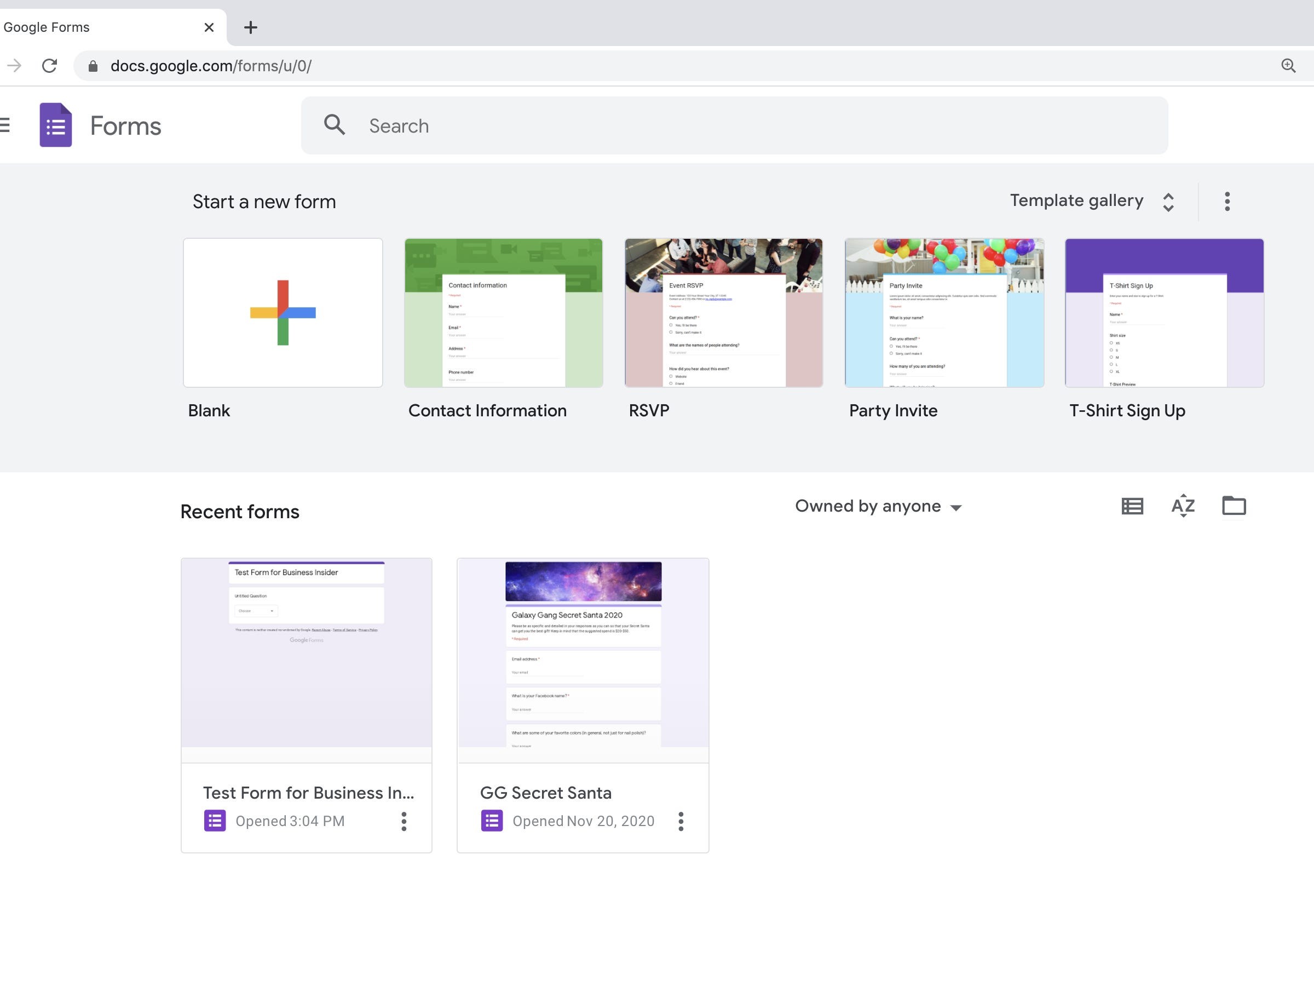Click the search magnifier icon
Screen dimensions: 1314x986
335,125
